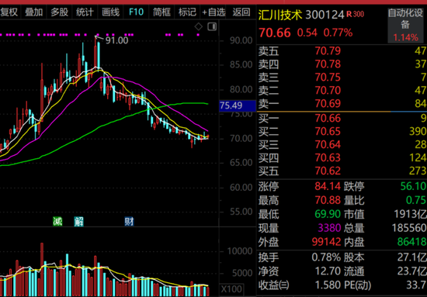
Task: Click the 75.49 price axis marker
Action: pyautogui.click(x=238, y=105)
